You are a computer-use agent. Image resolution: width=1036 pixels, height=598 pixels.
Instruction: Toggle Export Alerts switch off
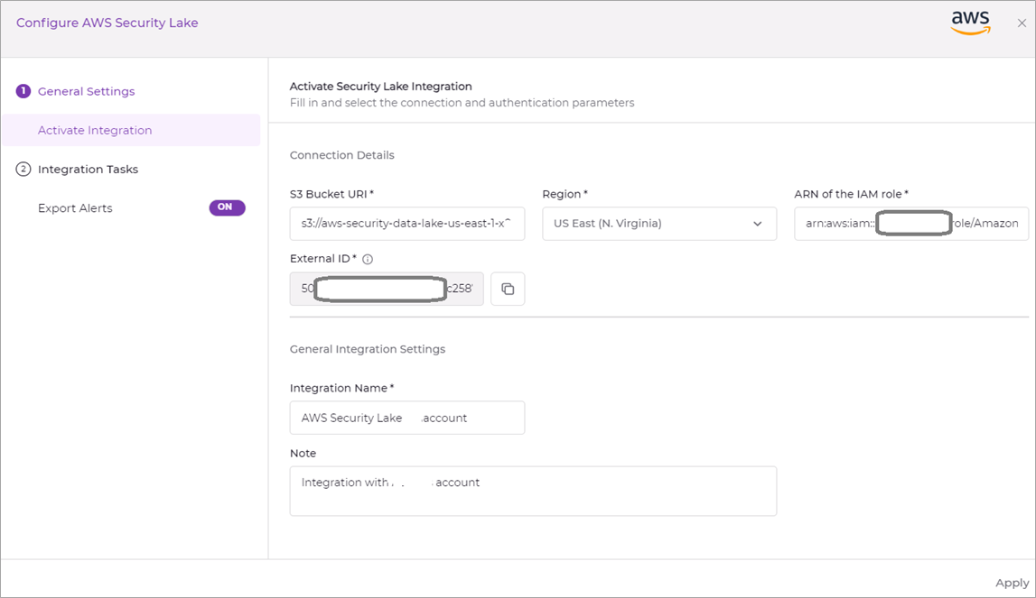click(228, 207)
